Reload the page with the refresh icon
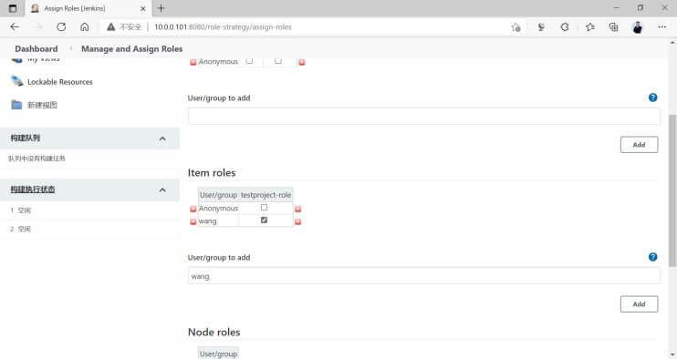The image size is (677, 359). tap(61, 26)
